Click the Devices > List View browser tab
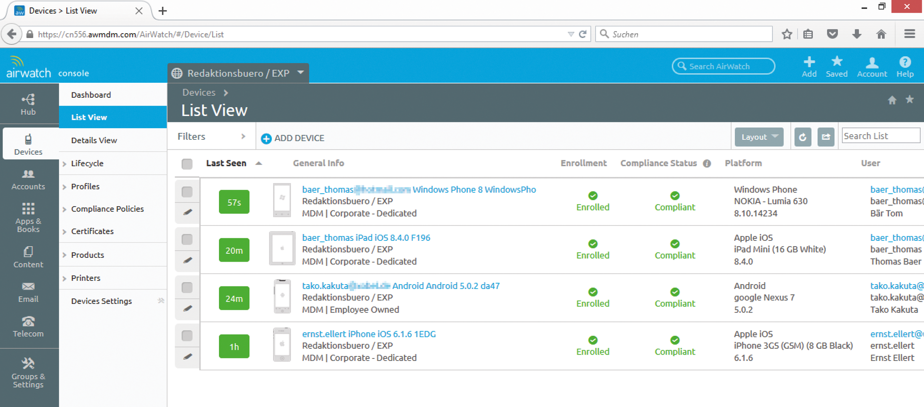Screen dimensions: 924x407 pyautogui.click(x=79, y=11)
